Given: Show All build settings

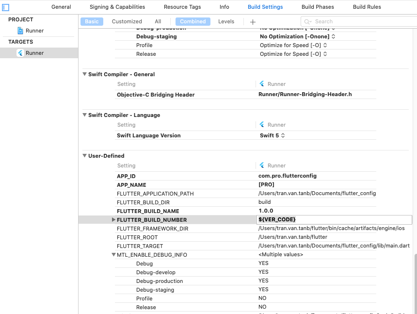Looking at the screenshot, I should point(158,22).
